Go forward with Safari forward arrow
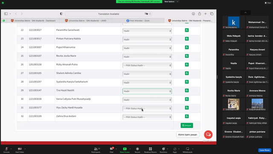273x154 pixels. (22, 14)
